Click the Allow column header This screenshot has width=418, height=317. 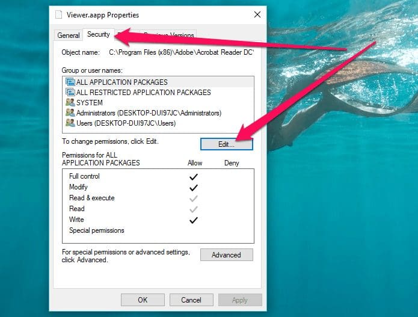click(195, 163)
